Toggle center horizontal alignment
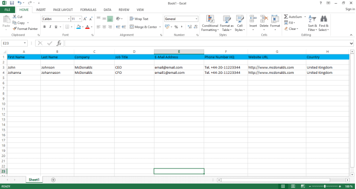The image size is (356, 189). [x=104, y=27]
